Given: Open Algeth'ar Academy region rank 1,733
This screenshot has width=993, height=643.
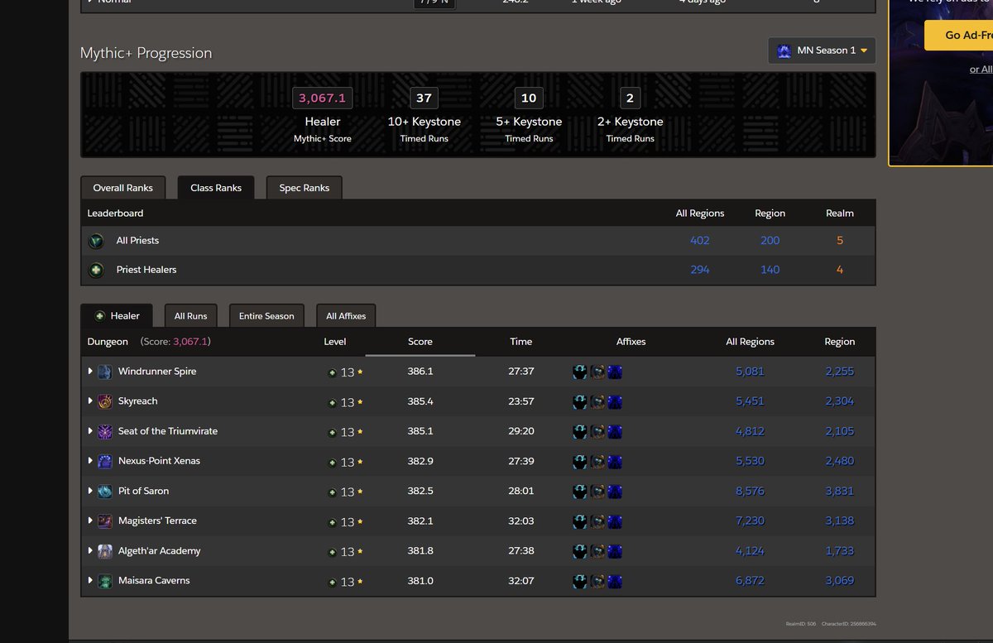Looking at the screenshot, I should [840, 551].
